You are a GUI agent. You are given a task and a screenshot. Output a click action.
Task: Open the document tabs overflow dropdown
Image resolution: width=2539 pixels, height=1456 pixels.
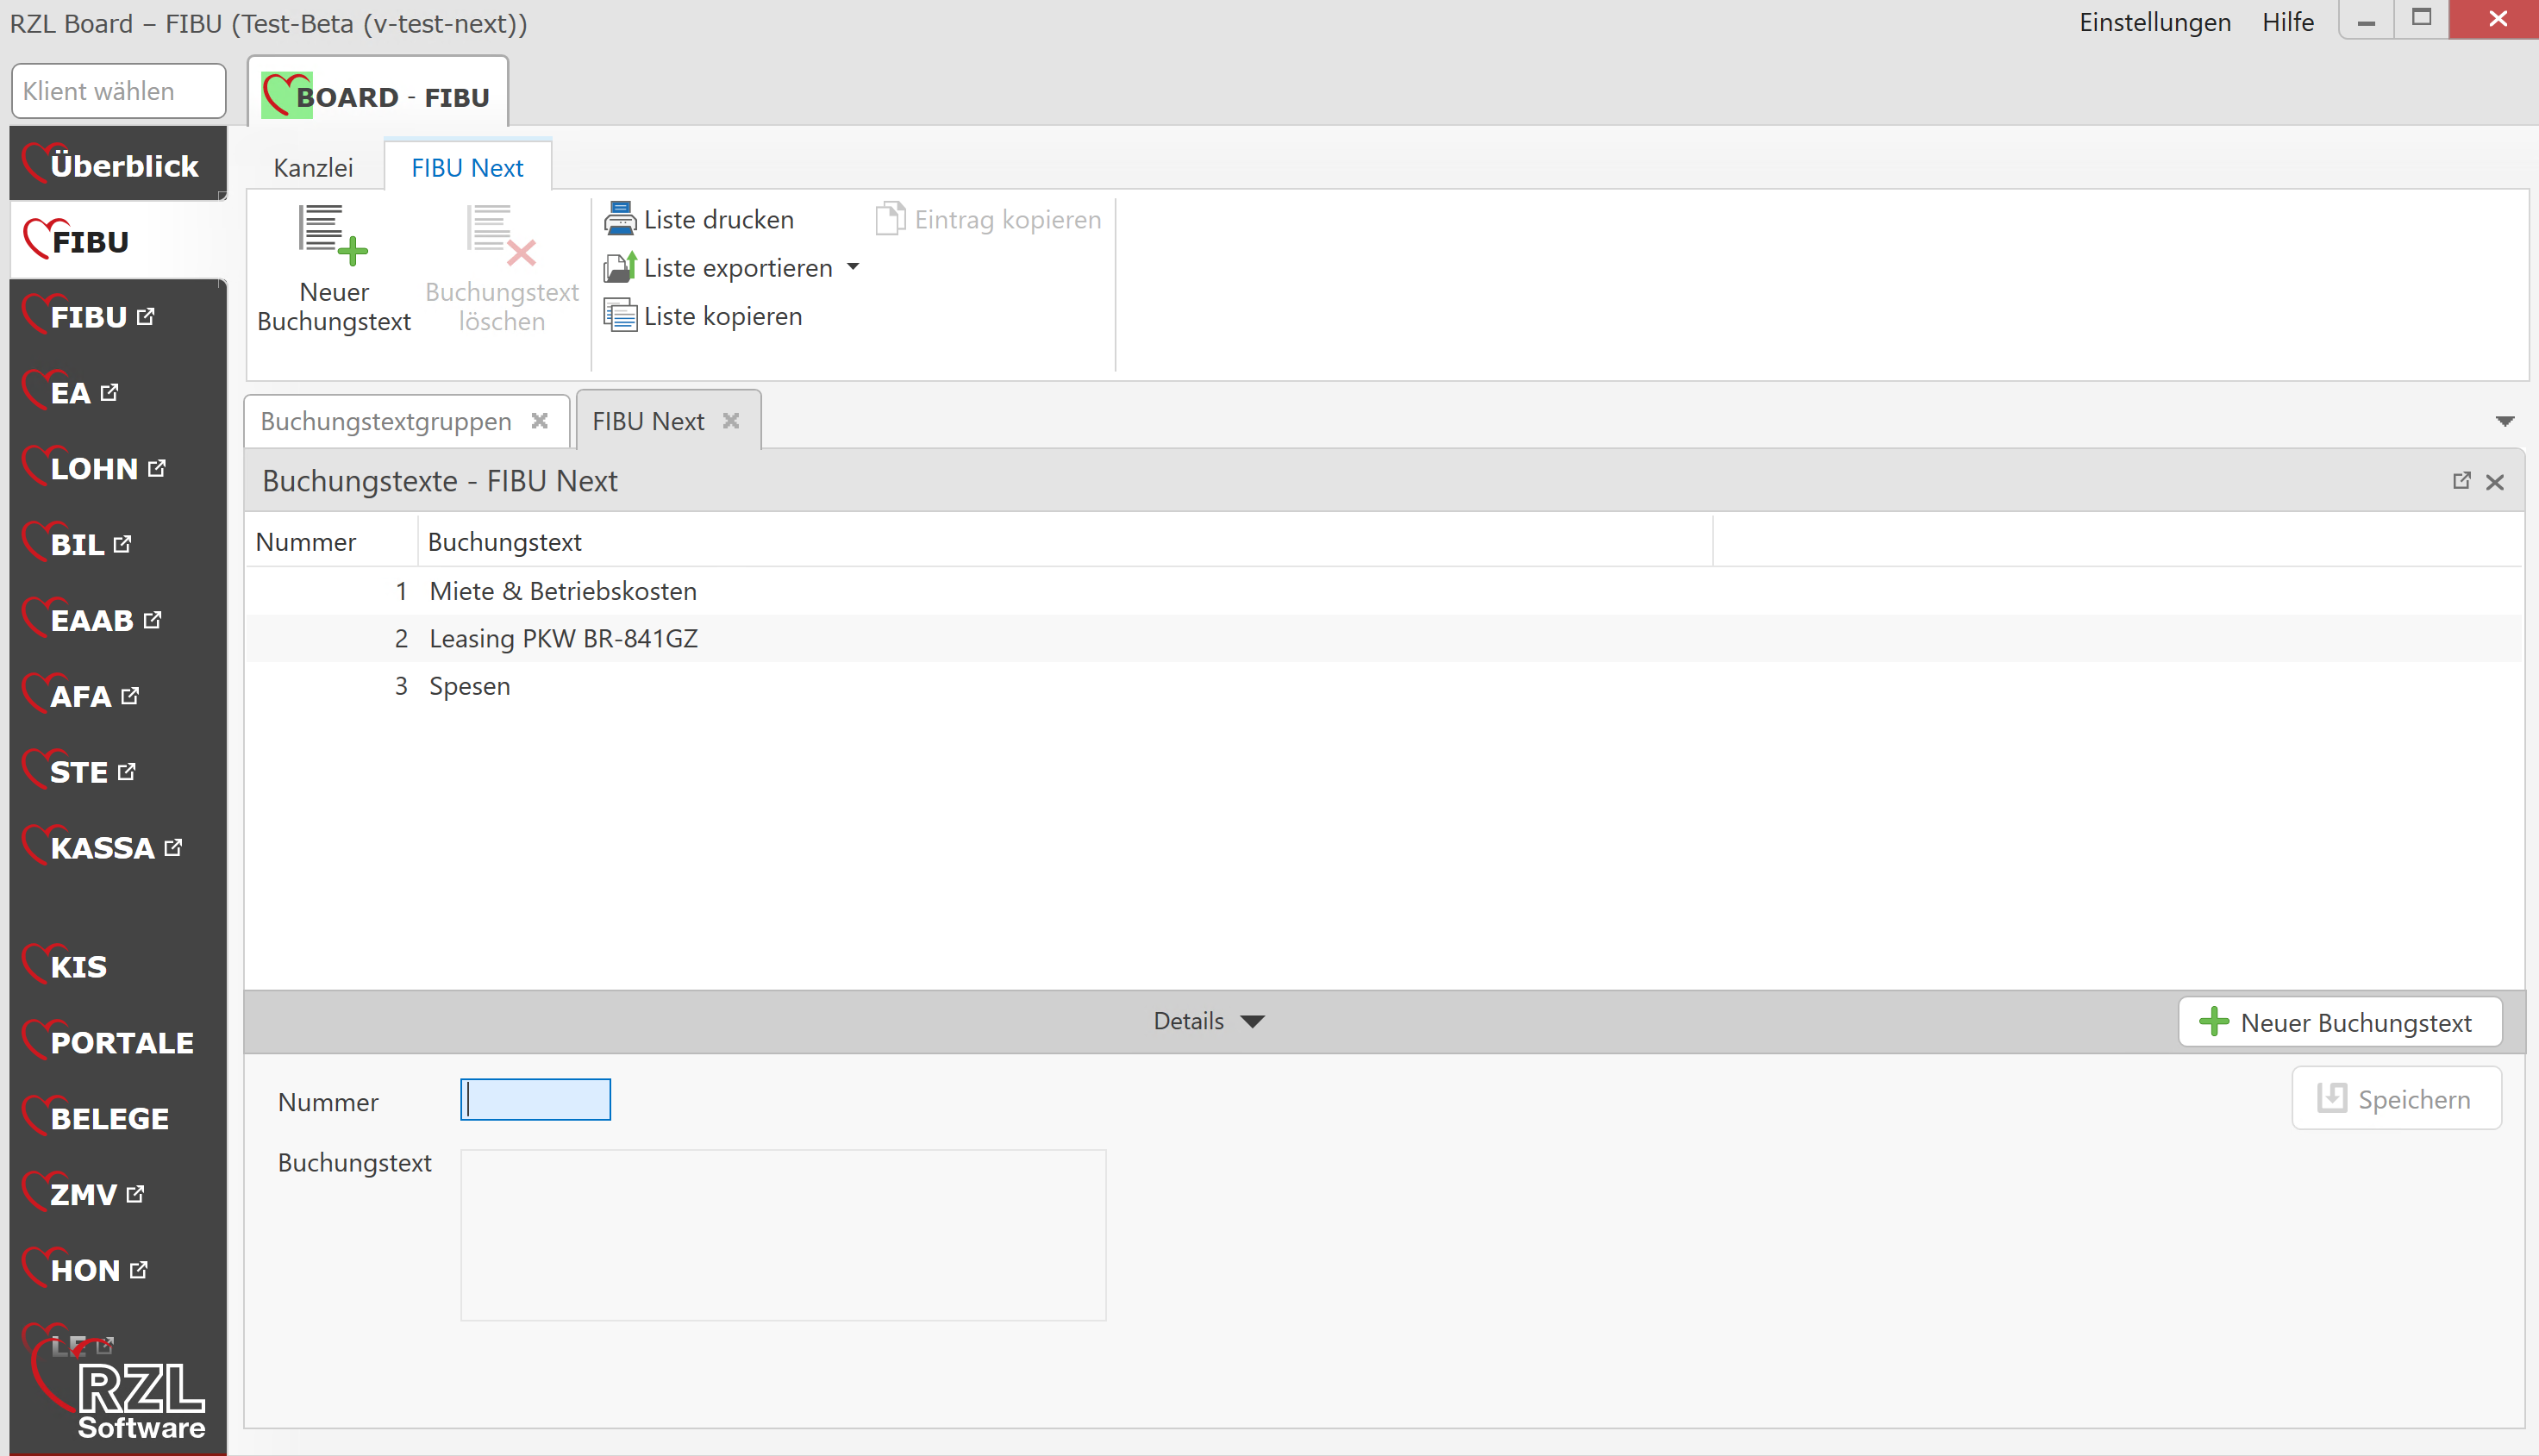coord(2504,421)
